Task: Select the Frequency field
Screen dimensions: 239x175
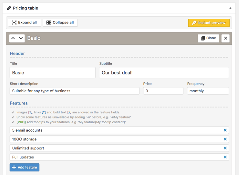Action: point(208,91)
